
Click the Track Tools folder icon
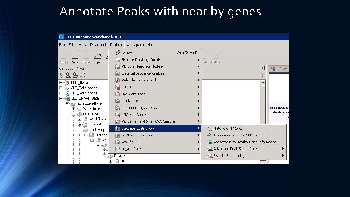[x=118, y=101]
